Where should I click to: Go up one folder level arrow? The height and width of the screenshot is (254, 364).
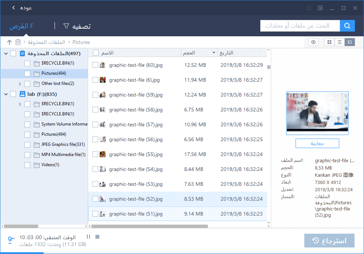coord(9,42)
